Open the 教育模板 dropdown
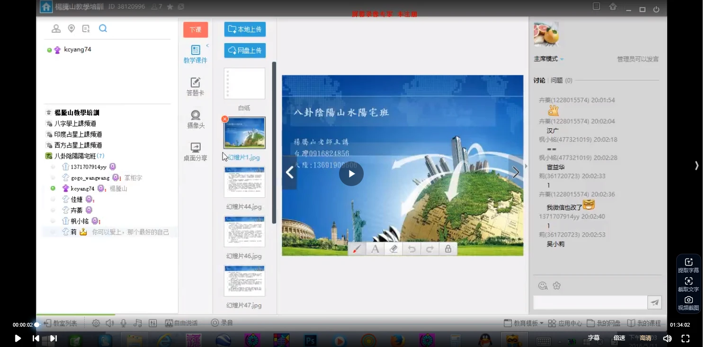The height and width of the screenshot is (347, 707). pos(523,323)
